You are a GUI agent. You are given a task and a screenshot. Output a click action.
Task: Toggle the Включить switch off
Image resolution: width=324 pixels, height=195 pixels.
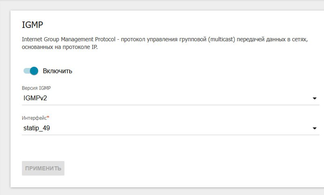31,71
